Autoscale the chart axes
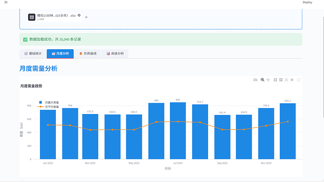The height and width of the screenshot is (182, 324). click(x=286, y=80)
